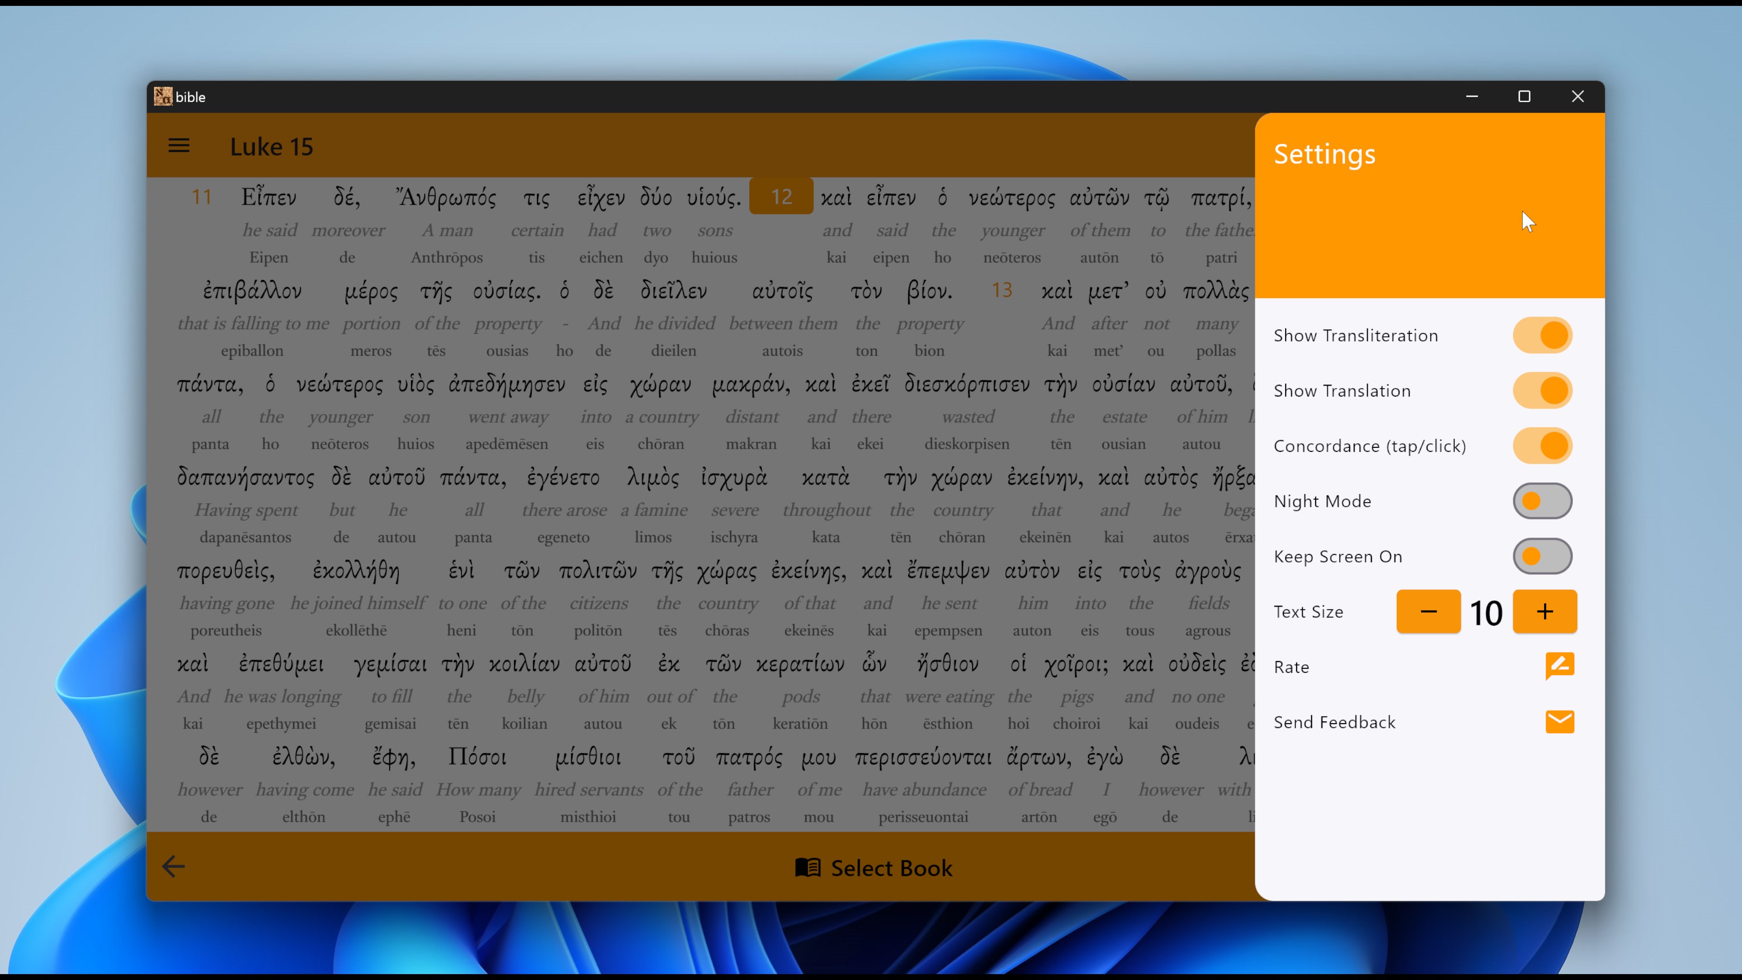
Task: Click the Send Feedback envelope icon
Action: [x=1560, y=722]
